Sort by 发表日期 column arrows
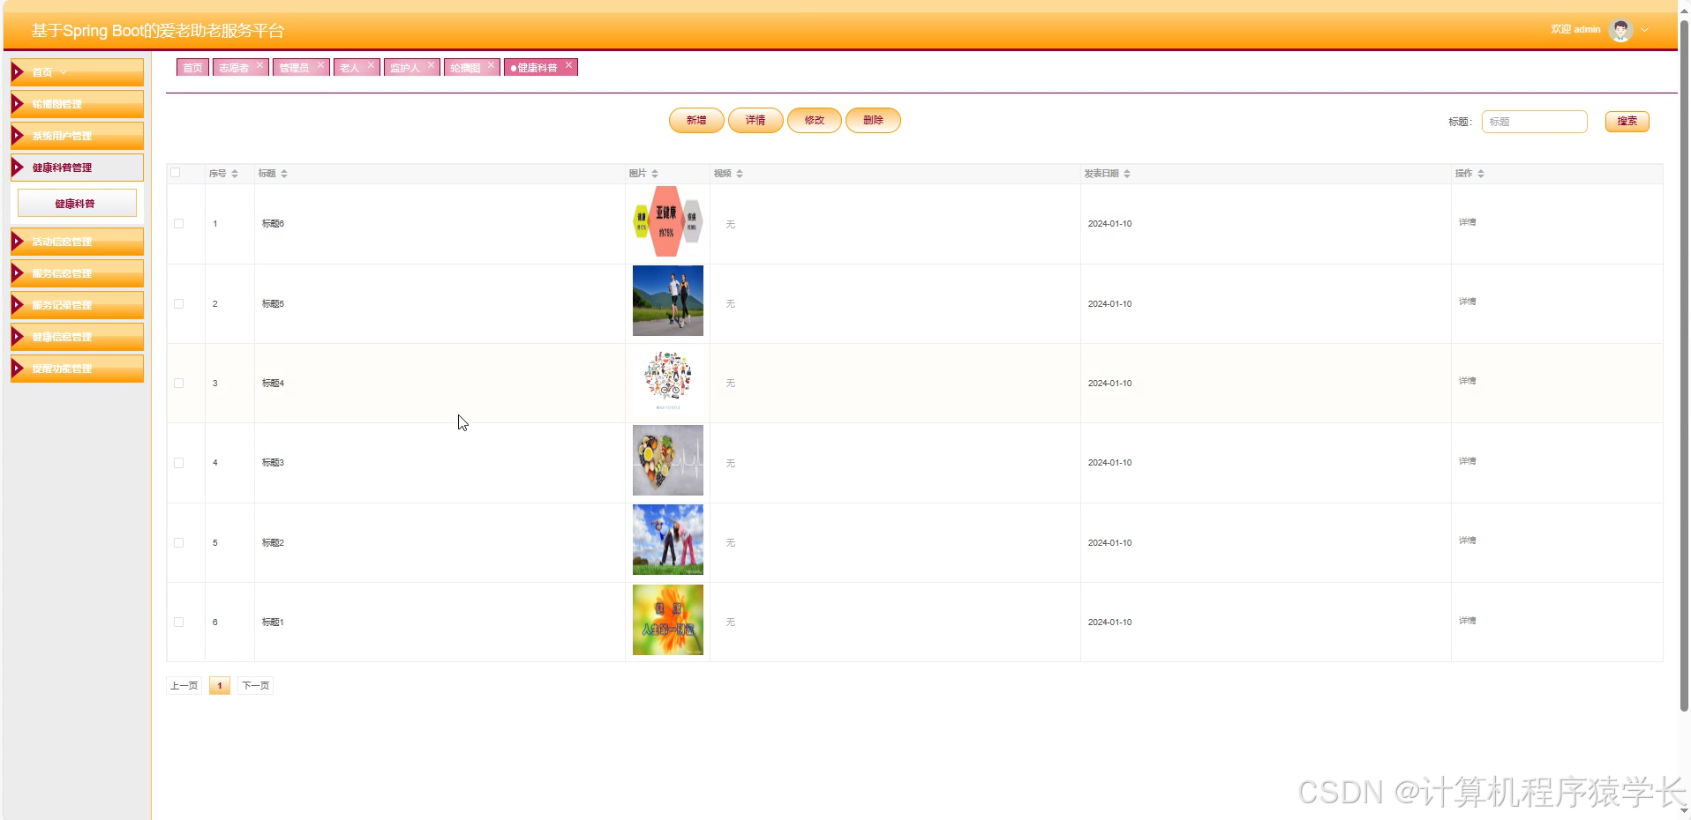The width and height of the screenshot is (1691, 820). [x=1127, y=174]
